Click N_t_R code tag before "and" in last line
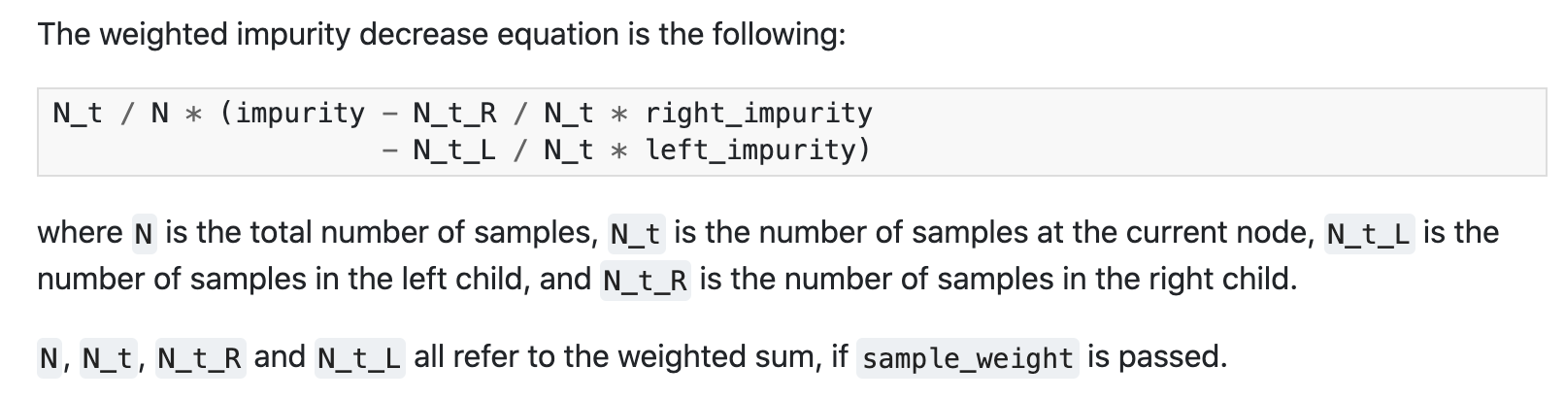The width and height of the screenshot is (1565, 400). click(200, 358)
